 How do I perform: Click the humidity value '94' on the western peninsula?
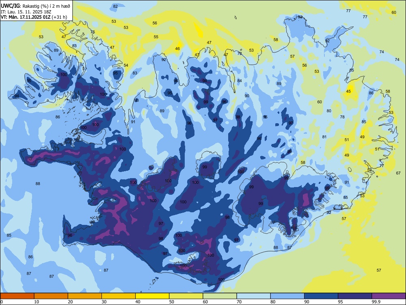17,96
